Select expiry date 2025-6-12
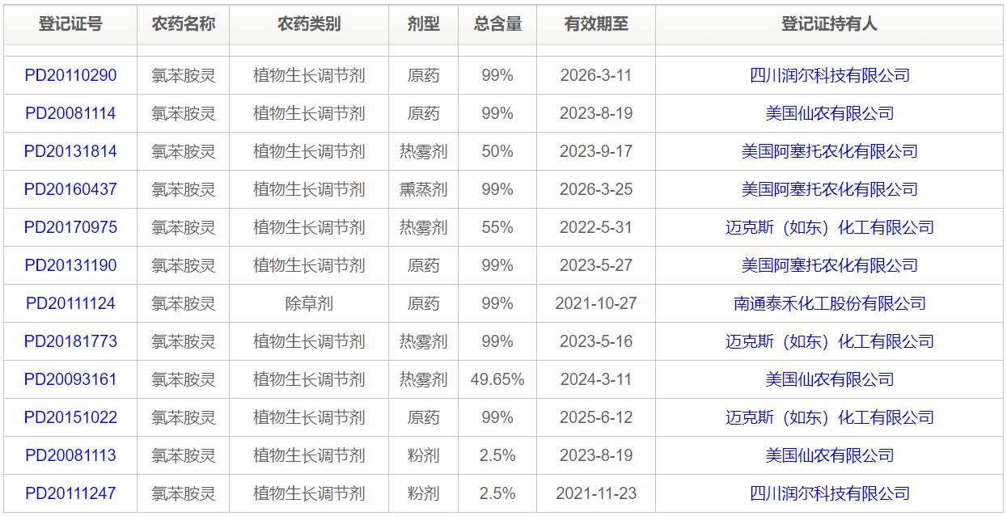This screenshot has width=1007, height=516. tap(596, 417)
